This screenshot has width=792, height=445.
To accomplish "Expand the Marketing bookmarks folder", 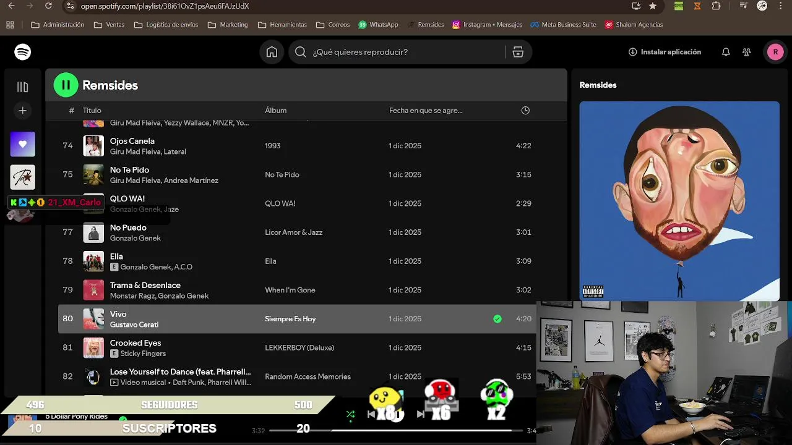I will (228, 25).
